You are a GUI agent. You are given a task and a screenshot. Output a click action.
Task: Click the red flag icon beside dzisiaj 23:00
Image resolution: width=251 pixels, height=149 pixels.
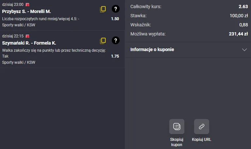[x=27, y=5]
